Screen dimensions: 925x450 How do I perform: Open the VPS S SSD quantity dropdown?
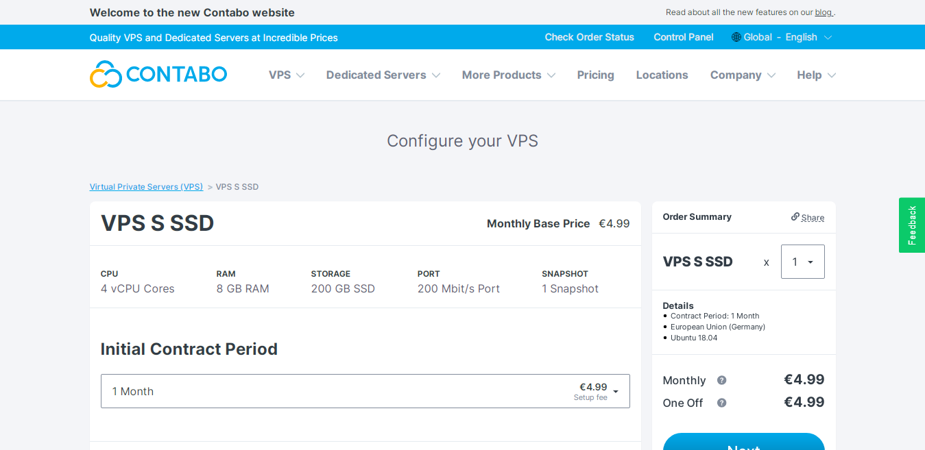click(x=802, y=262)
